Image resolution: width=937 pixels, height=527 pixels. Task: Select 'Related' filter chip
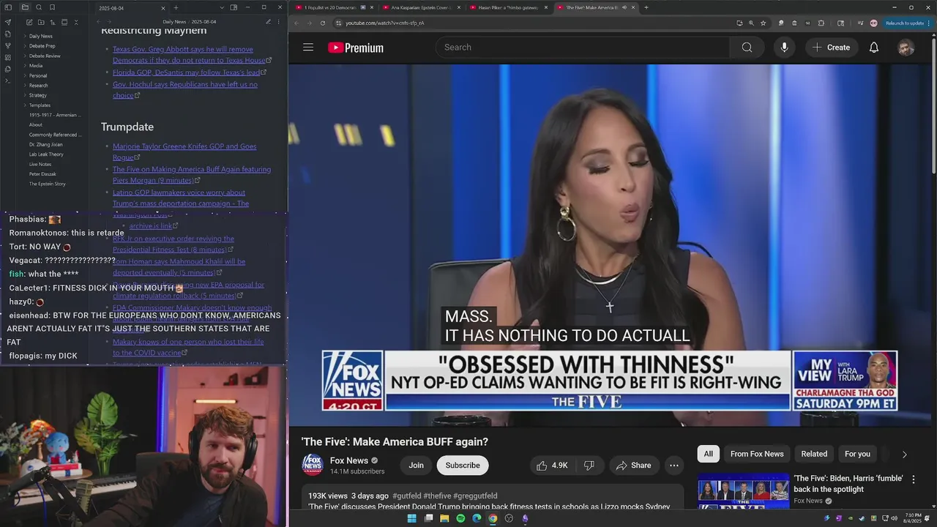click(x=814, y=454)
